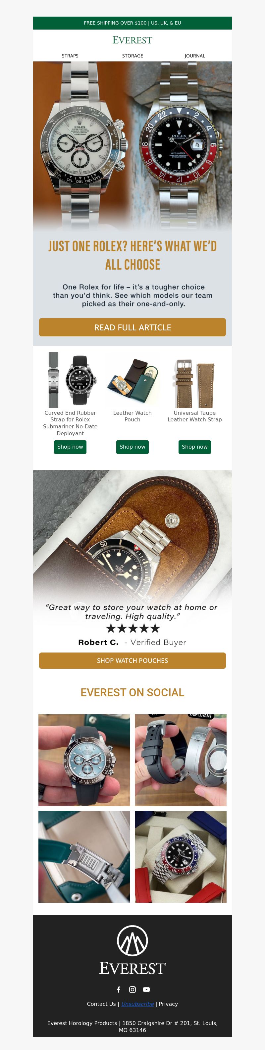Open the blue-dial Daytona social photo

coord(84,760)
